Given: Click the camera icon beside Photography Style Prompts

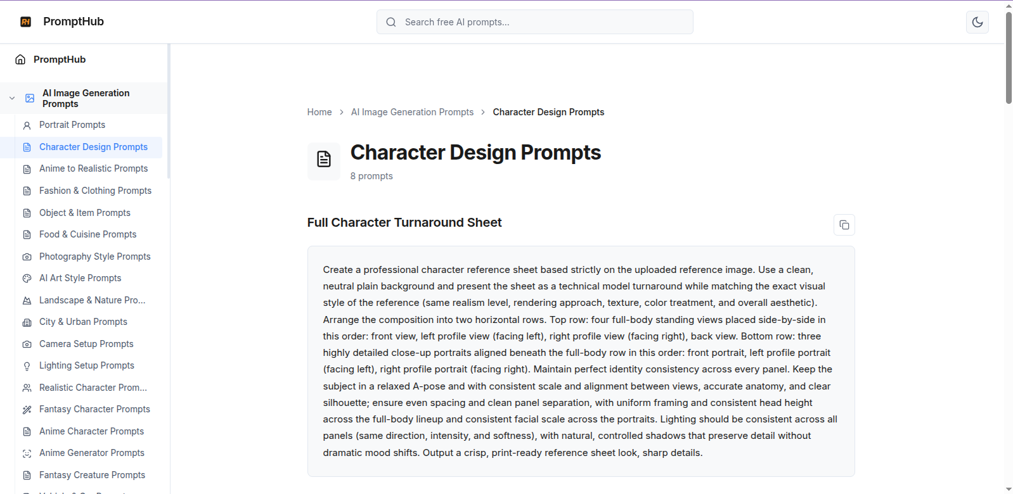Looking at the screenshot, I should point(27,256).
